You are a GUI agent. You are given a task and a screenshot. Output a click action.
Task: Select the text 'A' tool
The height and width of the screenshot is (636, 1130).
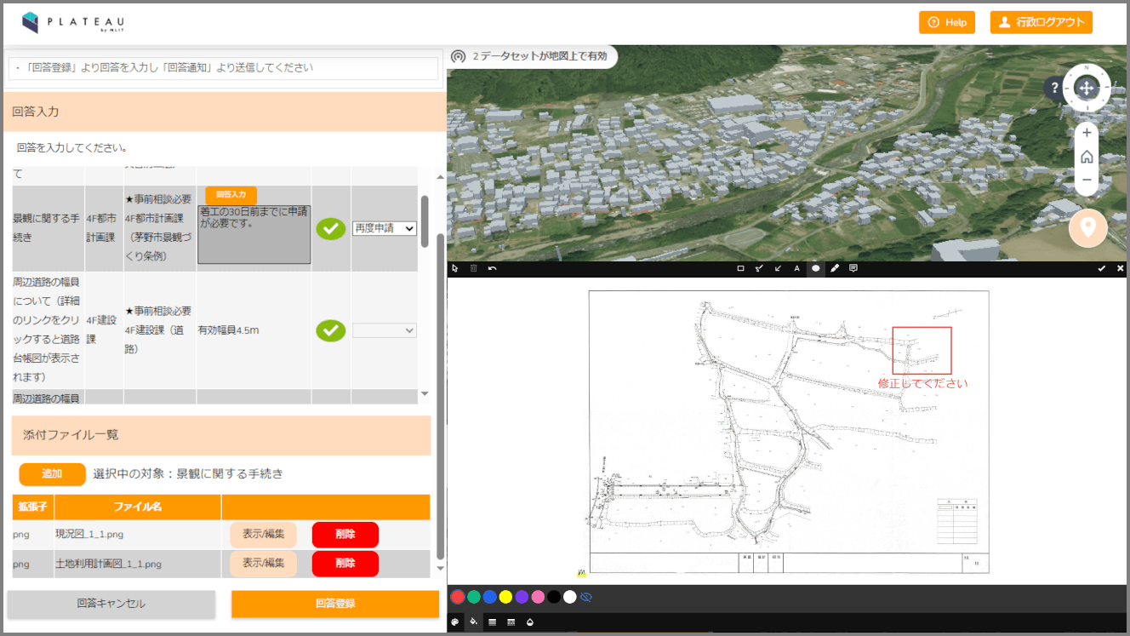click(x=797, y=268)
